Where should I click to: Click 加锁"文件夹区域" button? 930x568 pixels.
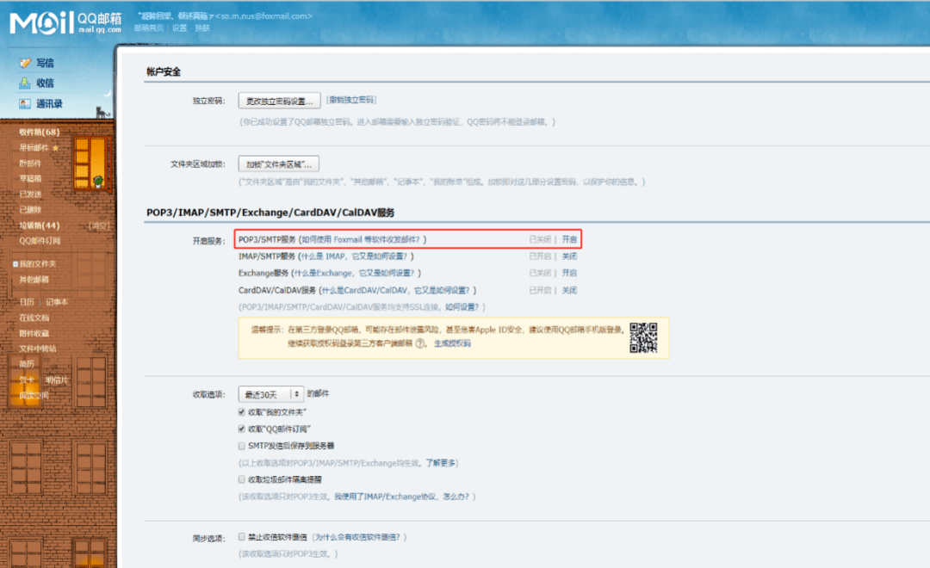[x=279, y=164]
